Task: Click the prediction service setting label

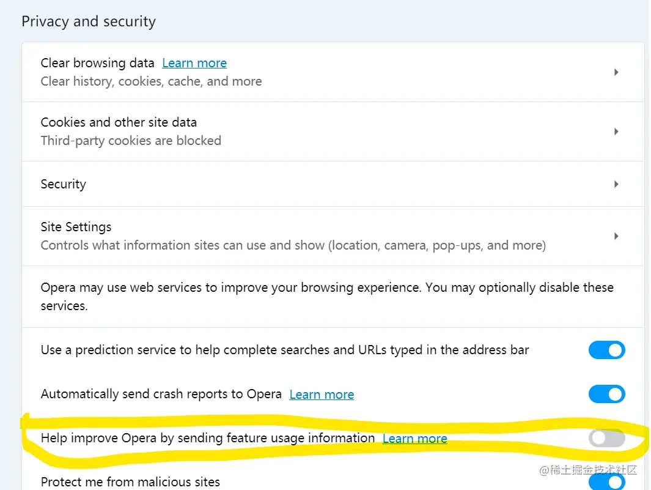Action: pos(285,350)
